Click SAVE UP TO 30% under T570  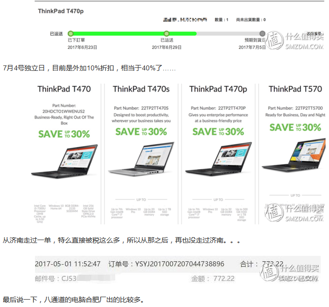[295, 127]
